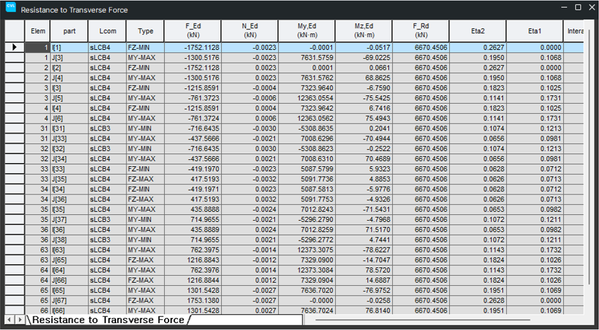
Task: Click the F_Ed value 1753.1380
Action: tap(193, 301)
